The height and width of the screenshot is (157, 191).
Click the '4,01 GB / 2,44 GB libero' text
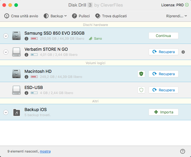pos(59,55)
